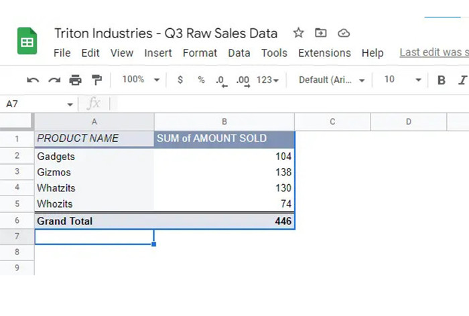The height and width of the screenshot is (316, 469).
Task: Click the Undo arrow icon
Action: [x=33, y=80]
